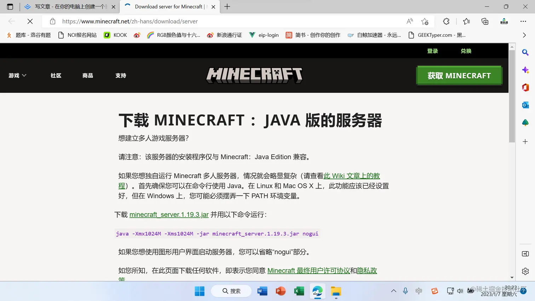Image resolution: width=535 pixels, height=301 pixels.
Task: Open the 白鲸加速器 bookmark
Action: click(374, 35)
